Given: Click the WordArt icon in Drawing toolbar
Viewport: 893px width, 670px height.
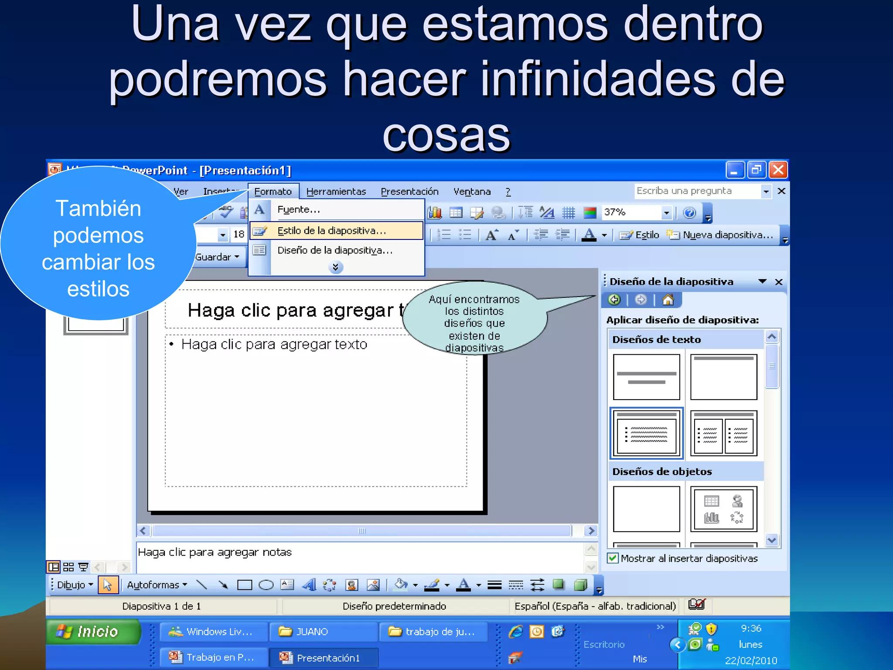Looking at the screenshot, I should pos(309,585).
